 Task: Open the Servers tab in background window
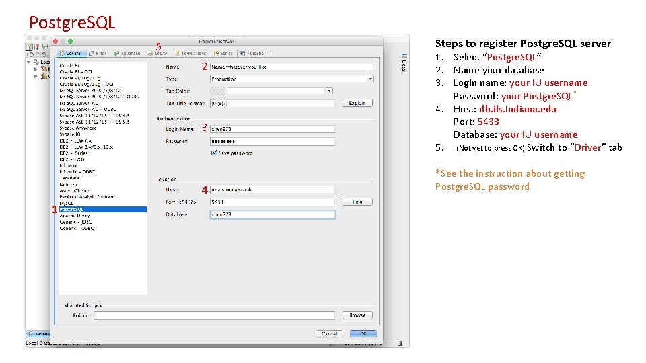[x=38, y=334]
